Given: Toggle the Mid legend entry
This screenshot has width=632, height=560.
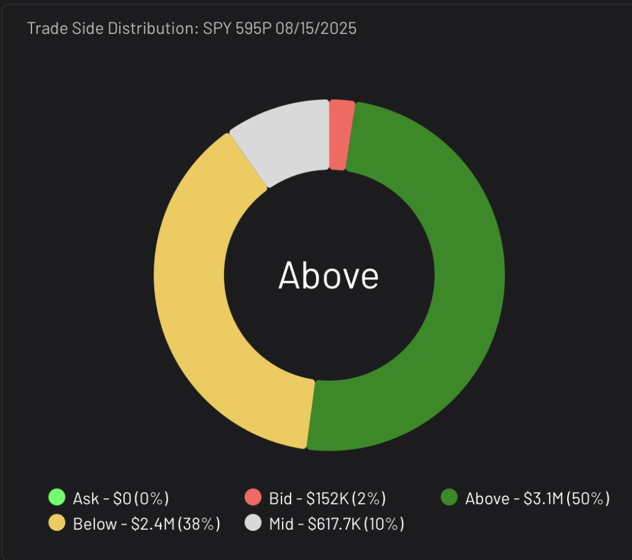Looking at the screenshot, I should [325, 524].
